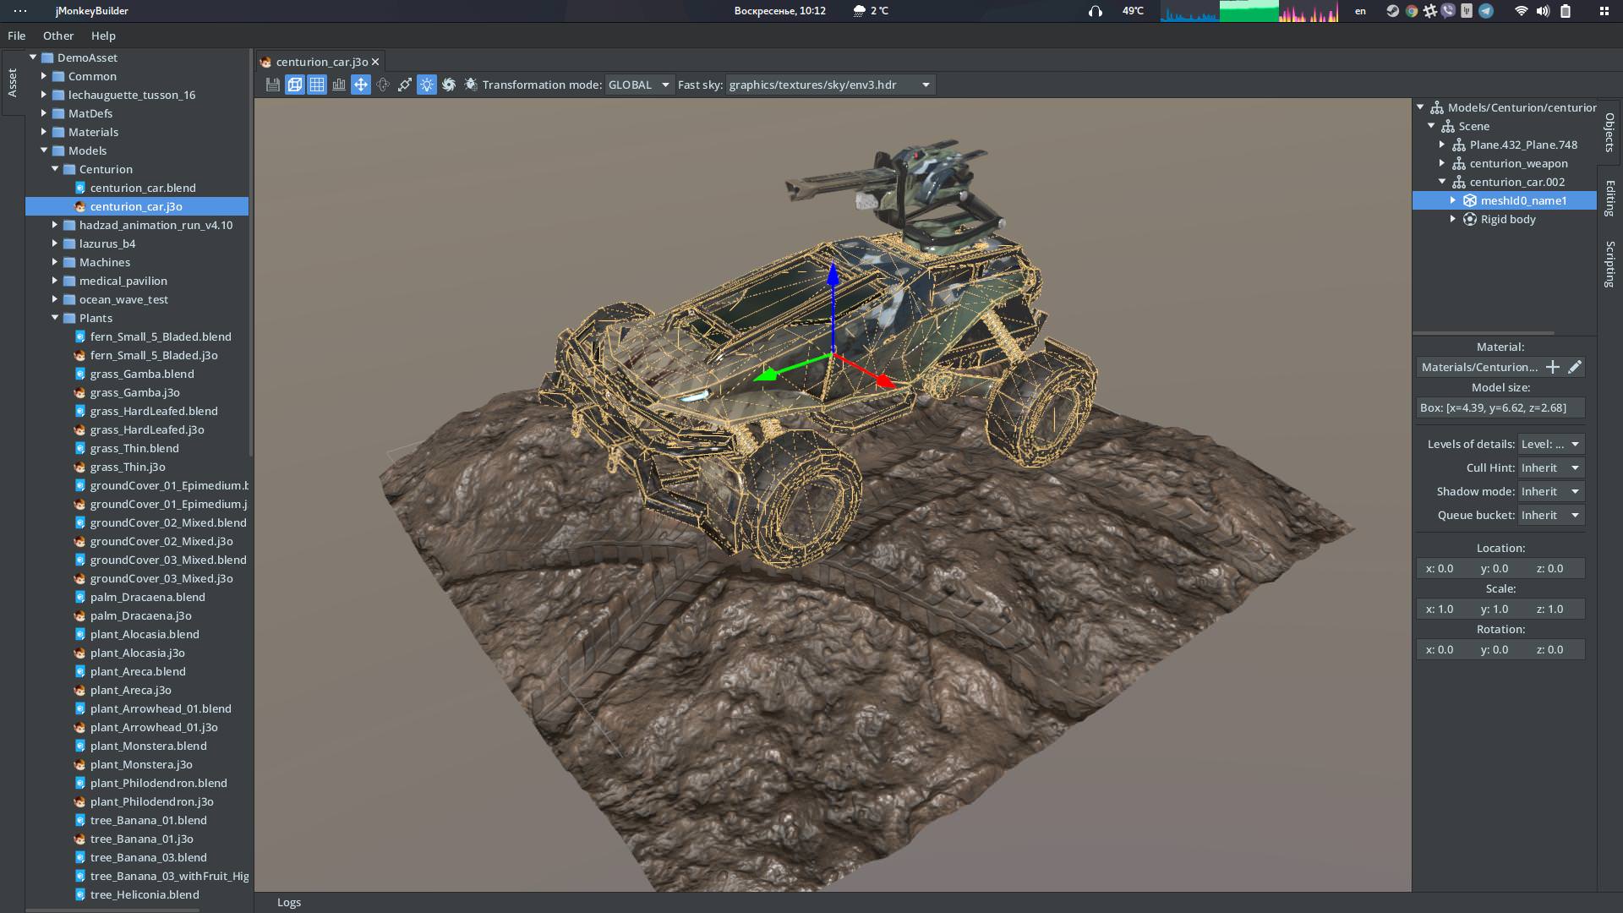The image size is (1623, 913).
Task: Click the swirl audio/physics toolbar icon
Action: click(449, 85)
